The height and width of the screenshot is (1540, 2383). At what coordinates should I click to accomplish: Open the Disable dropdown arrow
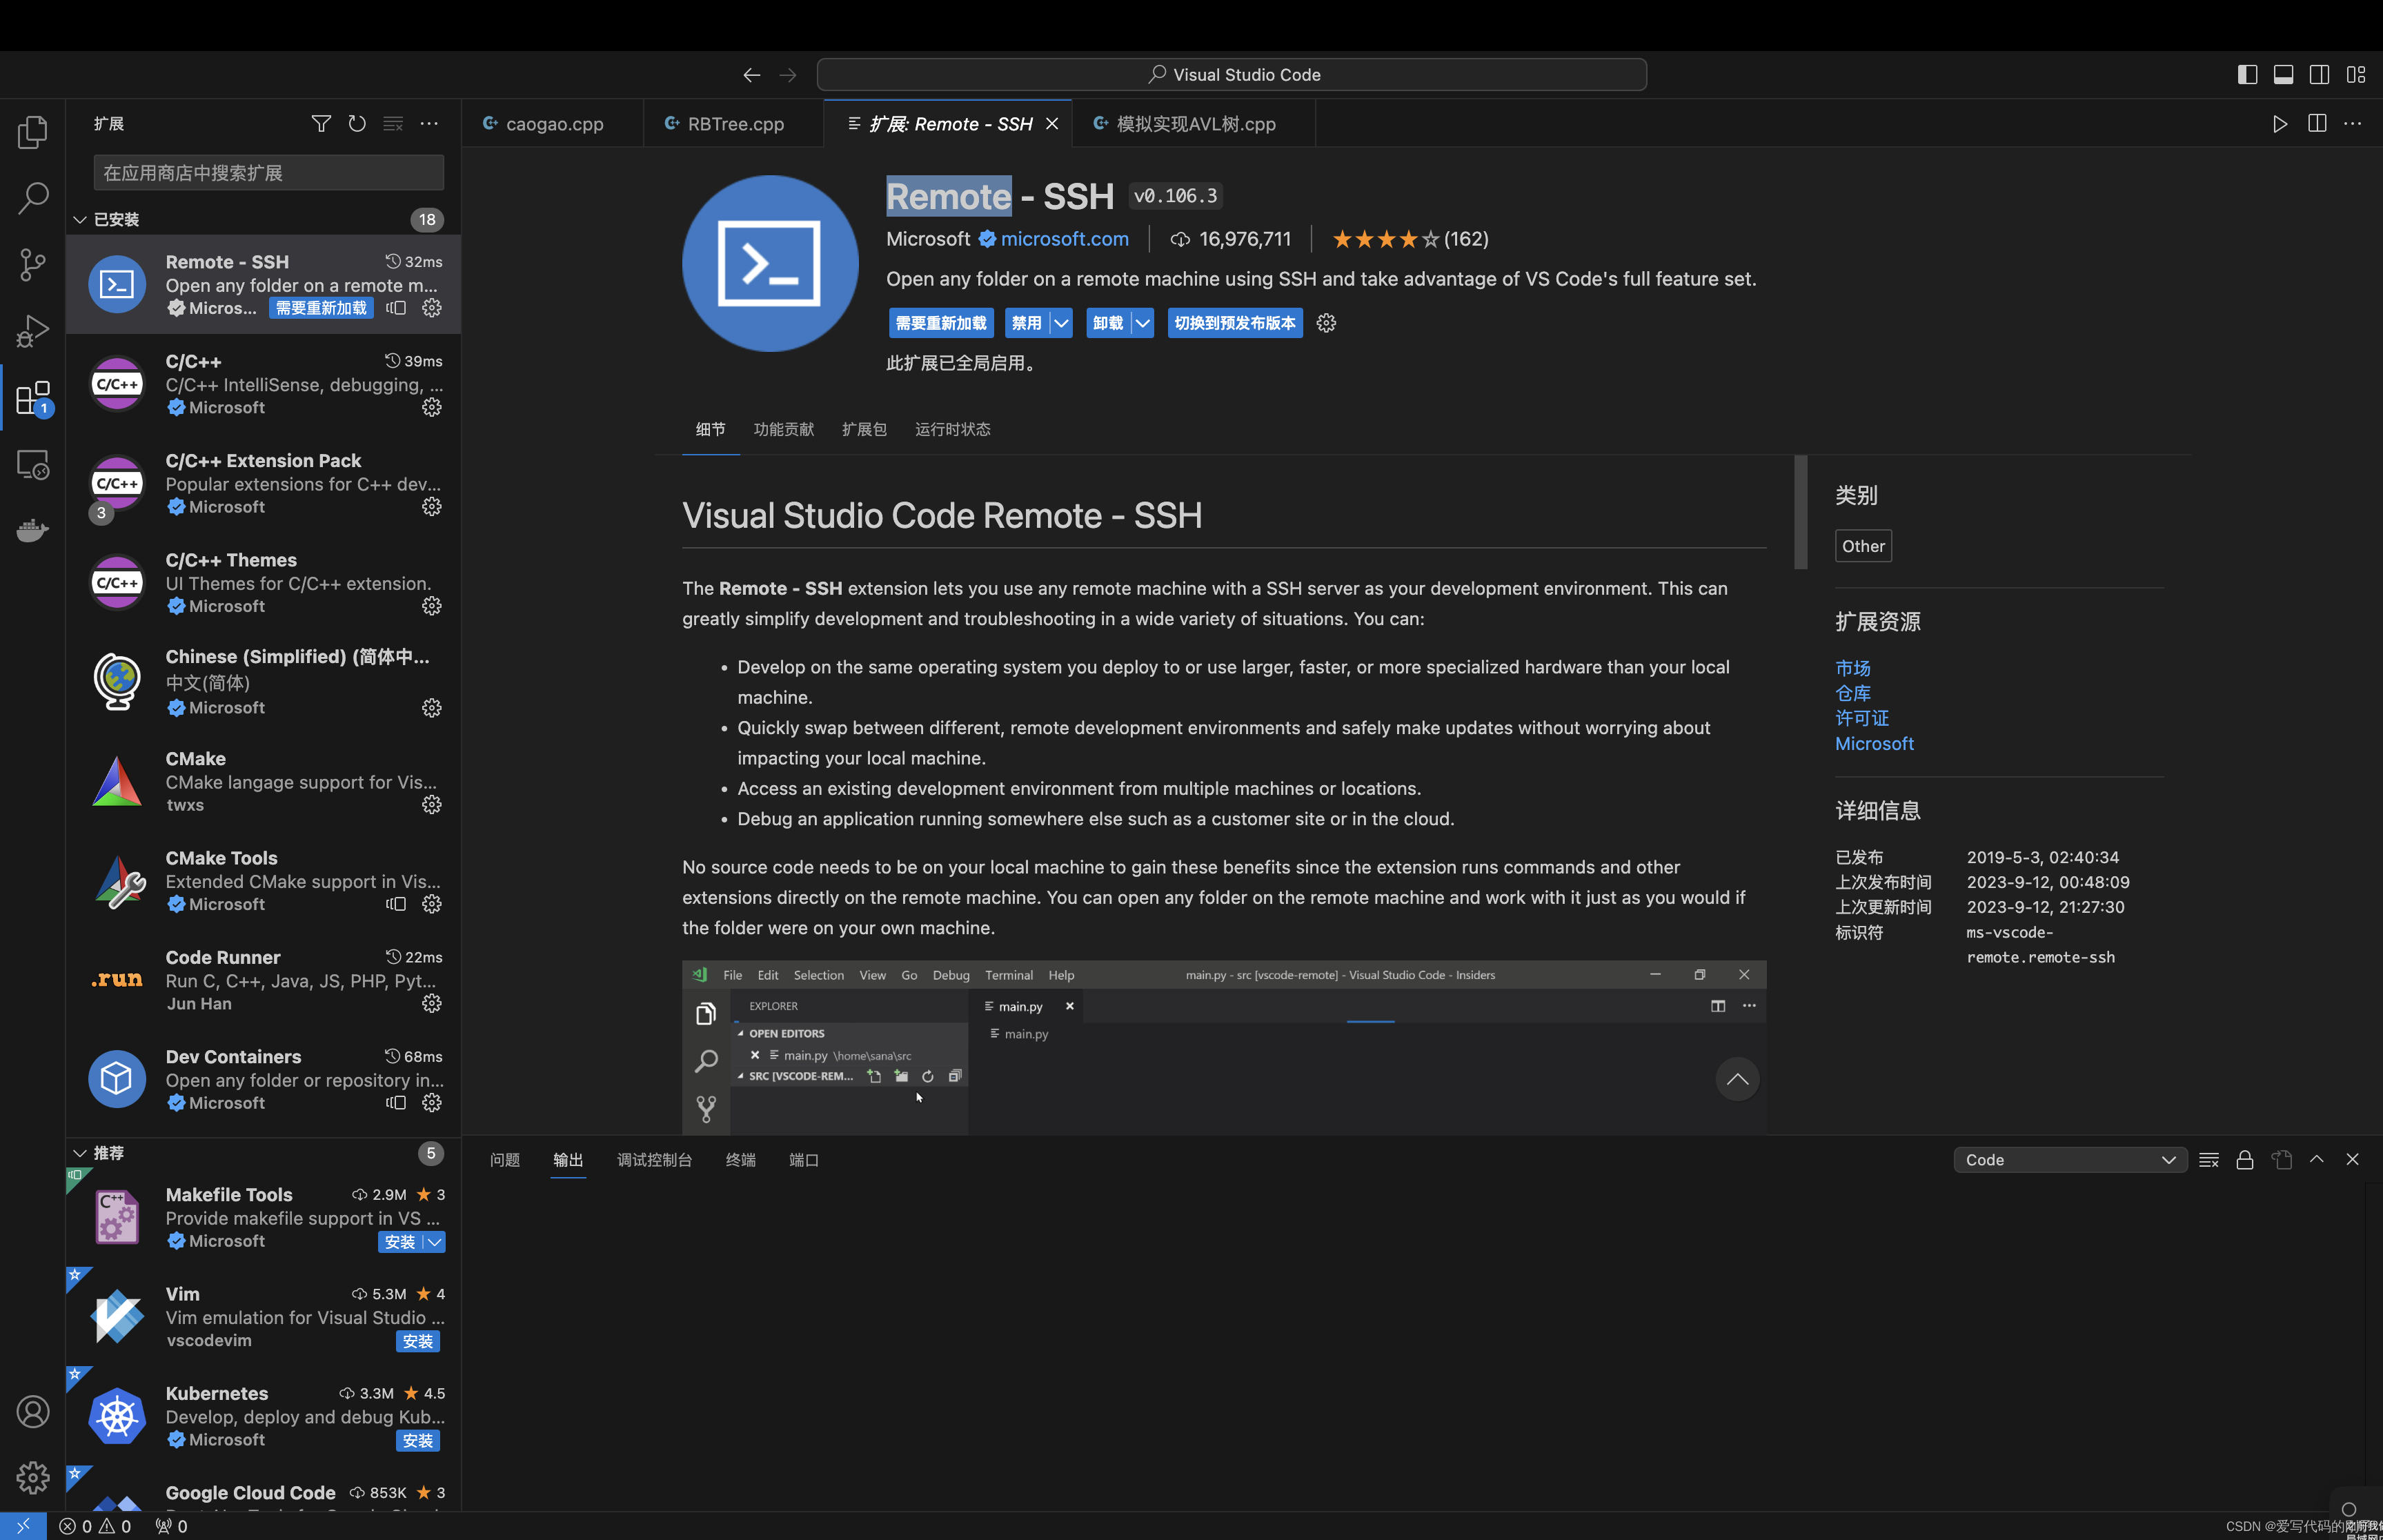pos(1061,323)
